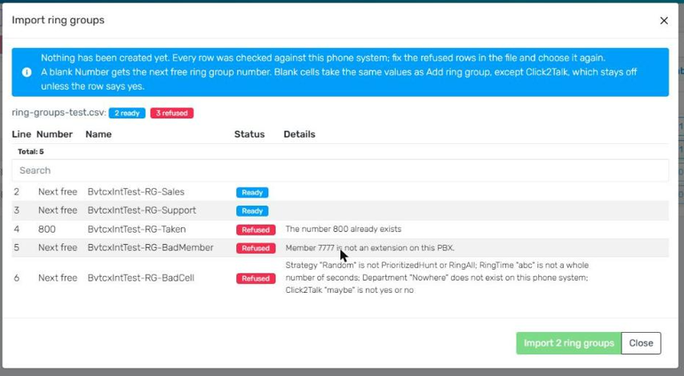684x376 pixels.
Task: Select the BvtcxIntTest-RG-Taken row name
Action: pyautogui.click(x=136, y=229)
